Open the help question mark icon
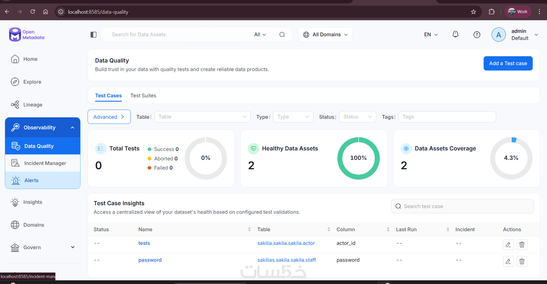The height and width of the screenshot is (284, 547). [x=477, y=35]
